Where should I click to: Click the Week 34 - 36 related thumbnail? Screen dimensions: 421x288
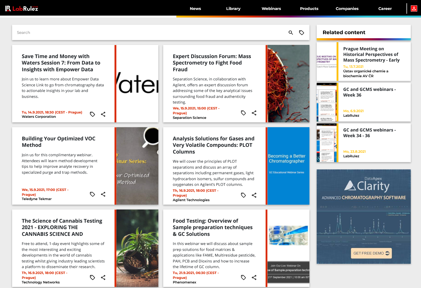click(x=327, y=143)
